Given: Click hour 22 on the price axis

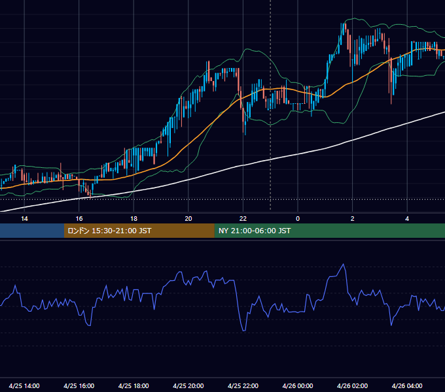Looking at the screenshot, I should (x=243, y=219).
